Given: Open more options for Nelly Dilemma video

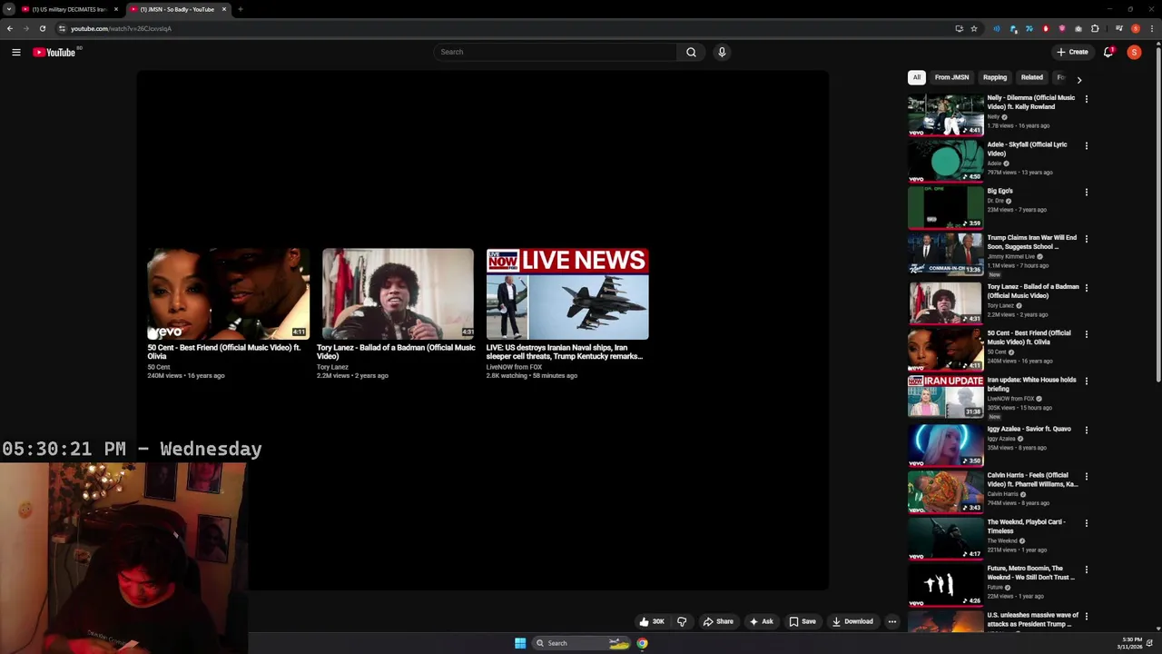Looking at the screenshot, I should pos(1086,99).
